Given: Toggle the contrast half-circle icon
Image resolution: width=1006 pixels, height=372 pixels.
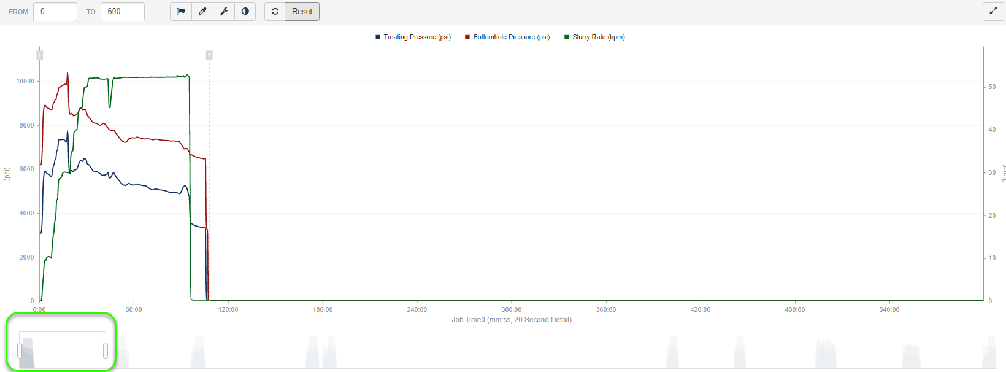Looking at the screenshot, I should 245,12.
